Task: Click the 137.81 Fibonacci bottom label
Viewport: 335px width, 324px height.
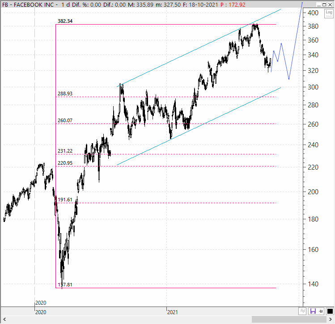Action: [65, 285]
